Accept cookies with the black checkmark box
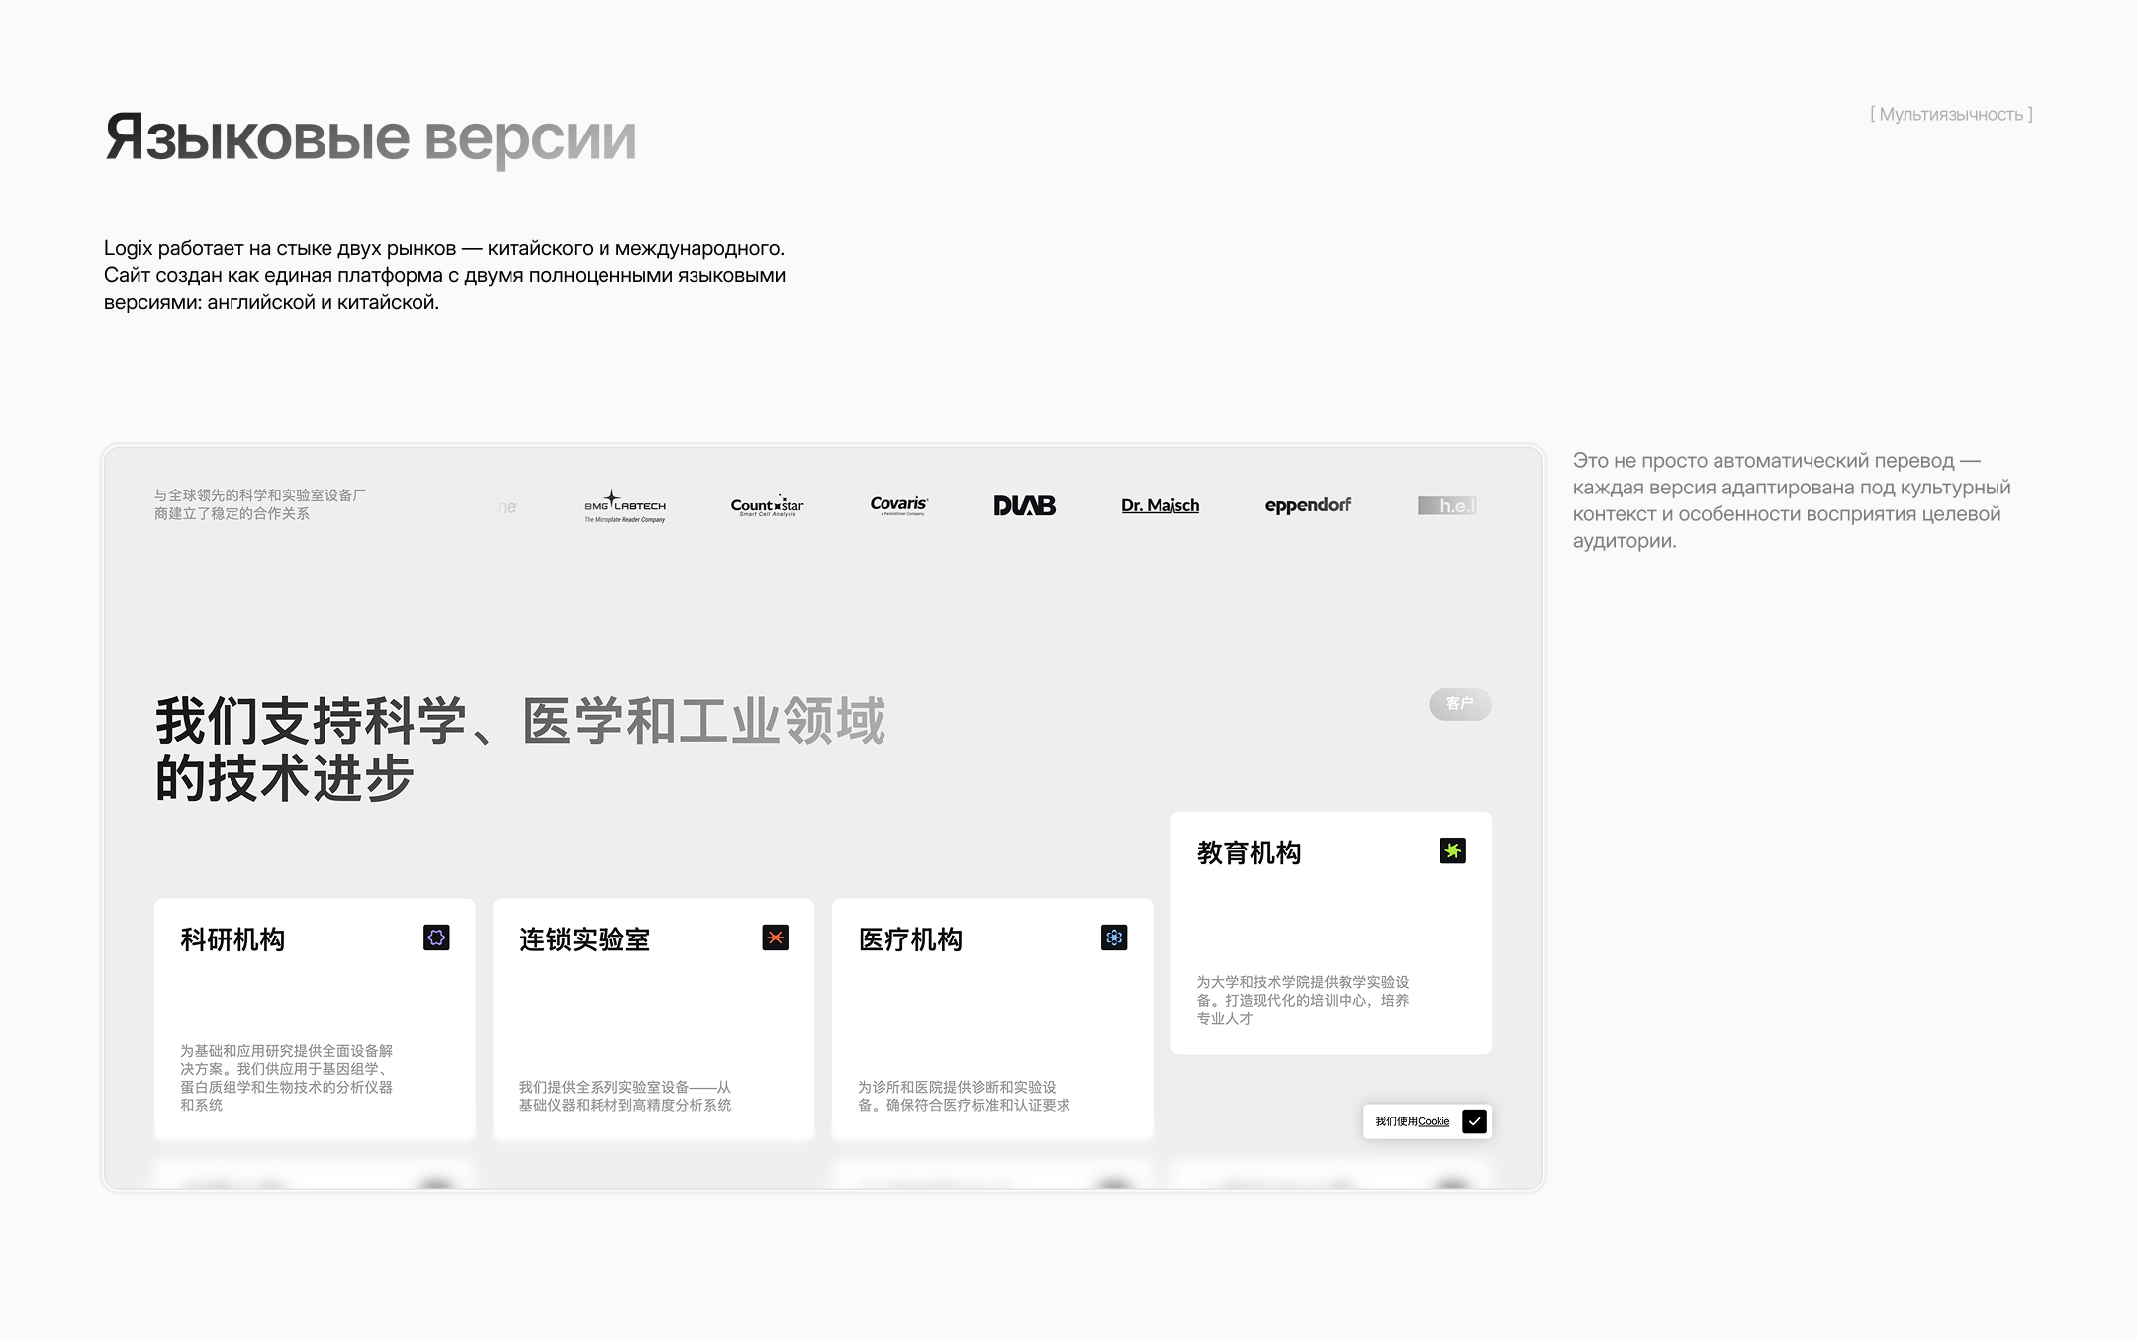The width and height of the screenshot is (2137, 1340). click(x=1474, y=1121)
